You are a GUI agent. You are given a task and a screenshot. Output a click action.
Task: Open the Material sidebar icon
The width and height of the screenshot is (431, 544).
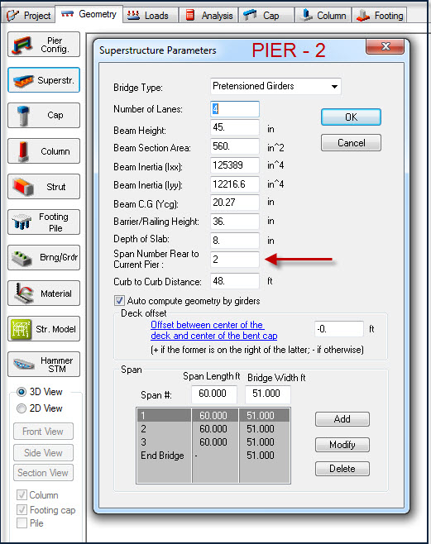click(x=44, y=293)
